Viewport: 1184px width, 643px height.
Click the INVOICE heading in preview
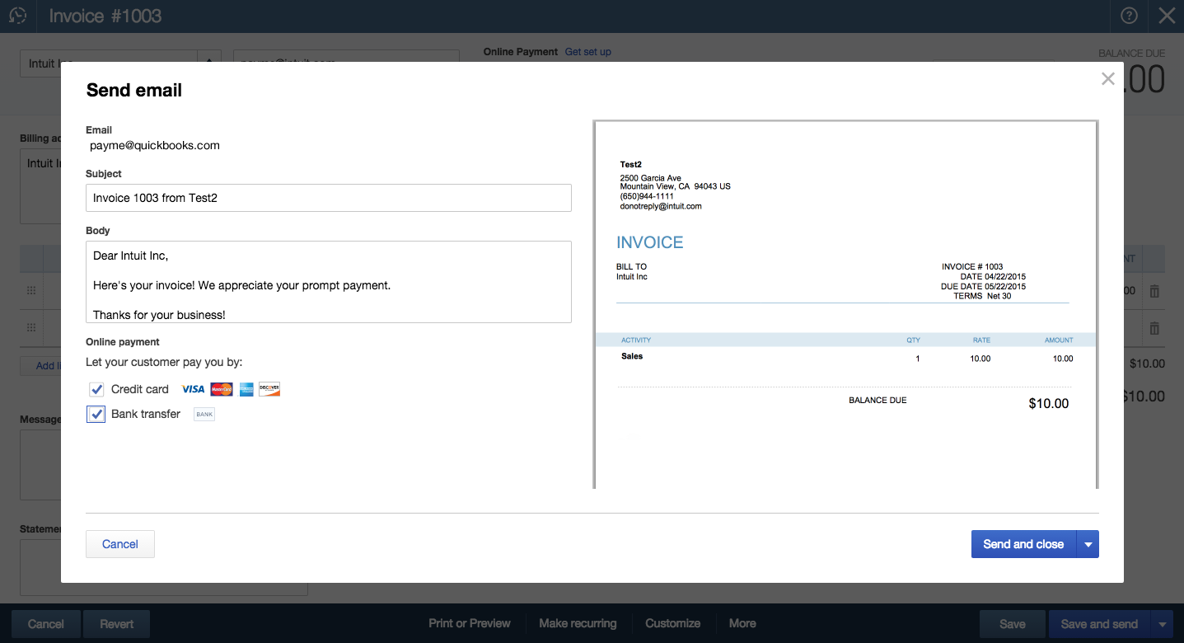650,242
